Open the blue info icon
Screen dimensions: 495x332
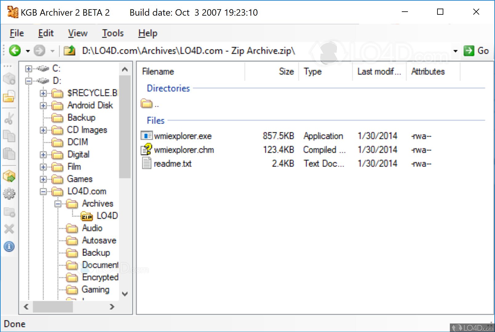9,246
